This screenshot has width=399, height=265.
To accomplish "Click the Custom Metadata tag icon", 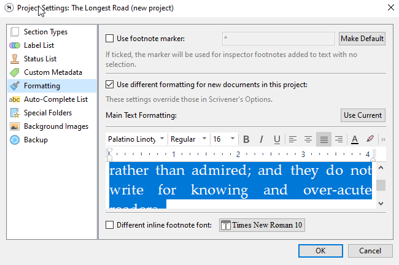I will (15, 72).
